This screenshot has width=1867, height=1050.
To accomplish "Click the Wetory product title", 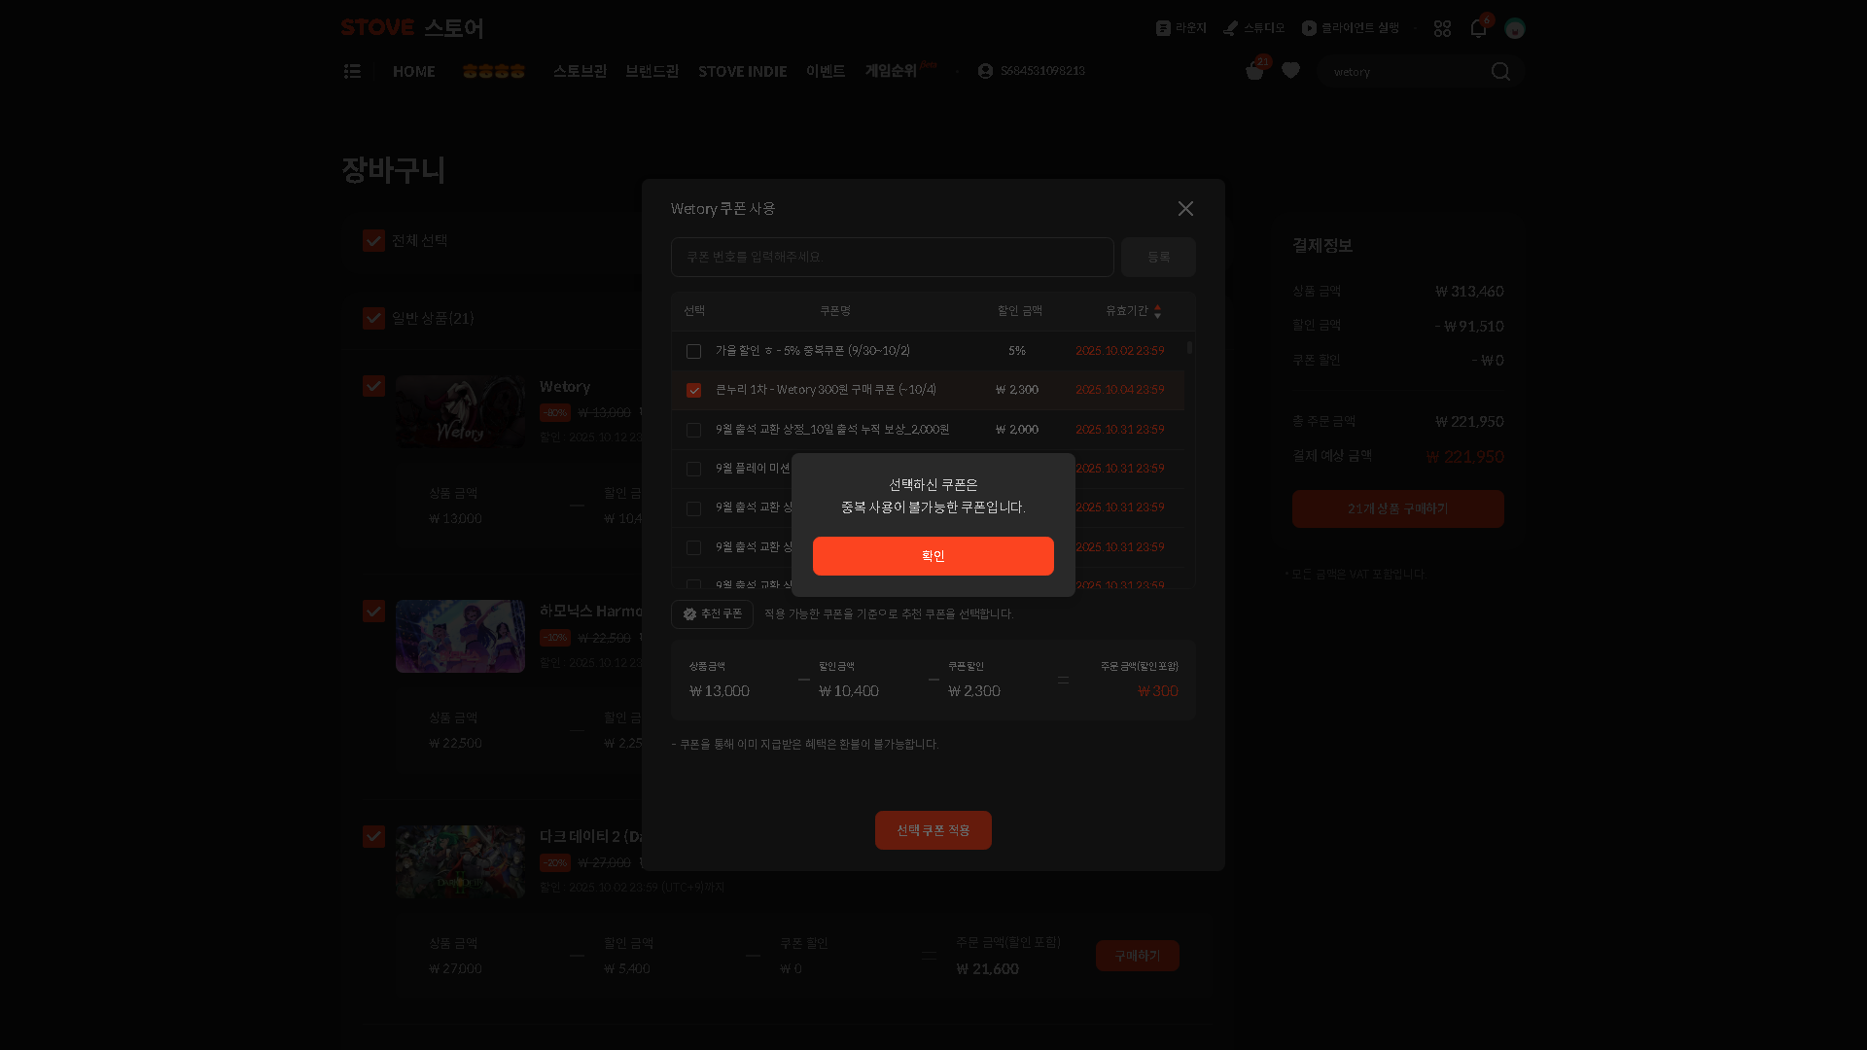I will (x=565, y=387).
